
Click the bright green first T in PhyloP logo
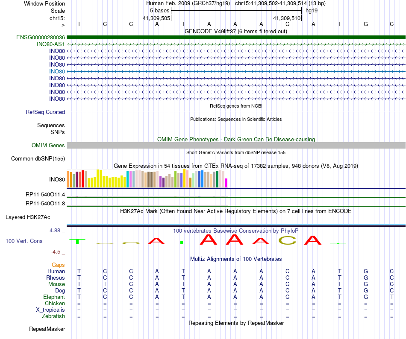pos(77,241)
